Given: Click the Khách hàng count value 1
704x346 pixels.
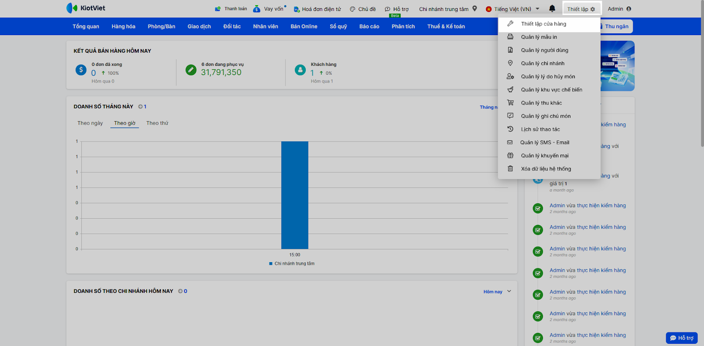Looking at the screenshot, I should point(312,73).
